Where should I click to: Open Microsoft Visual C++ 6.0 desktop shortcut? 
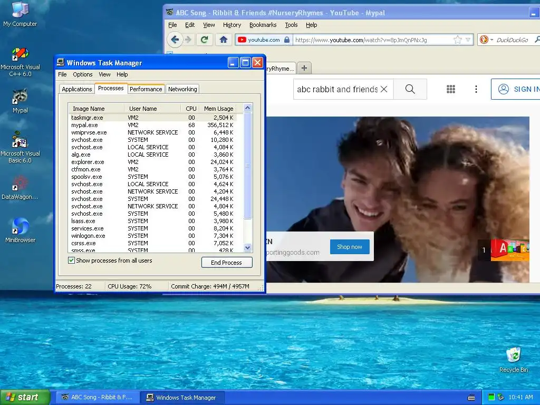click(x=20, y=62)
